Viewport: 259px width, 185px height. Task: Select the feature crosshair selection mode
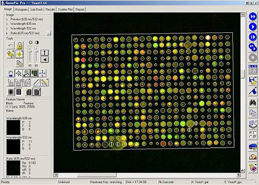click(x=18, y=73)
